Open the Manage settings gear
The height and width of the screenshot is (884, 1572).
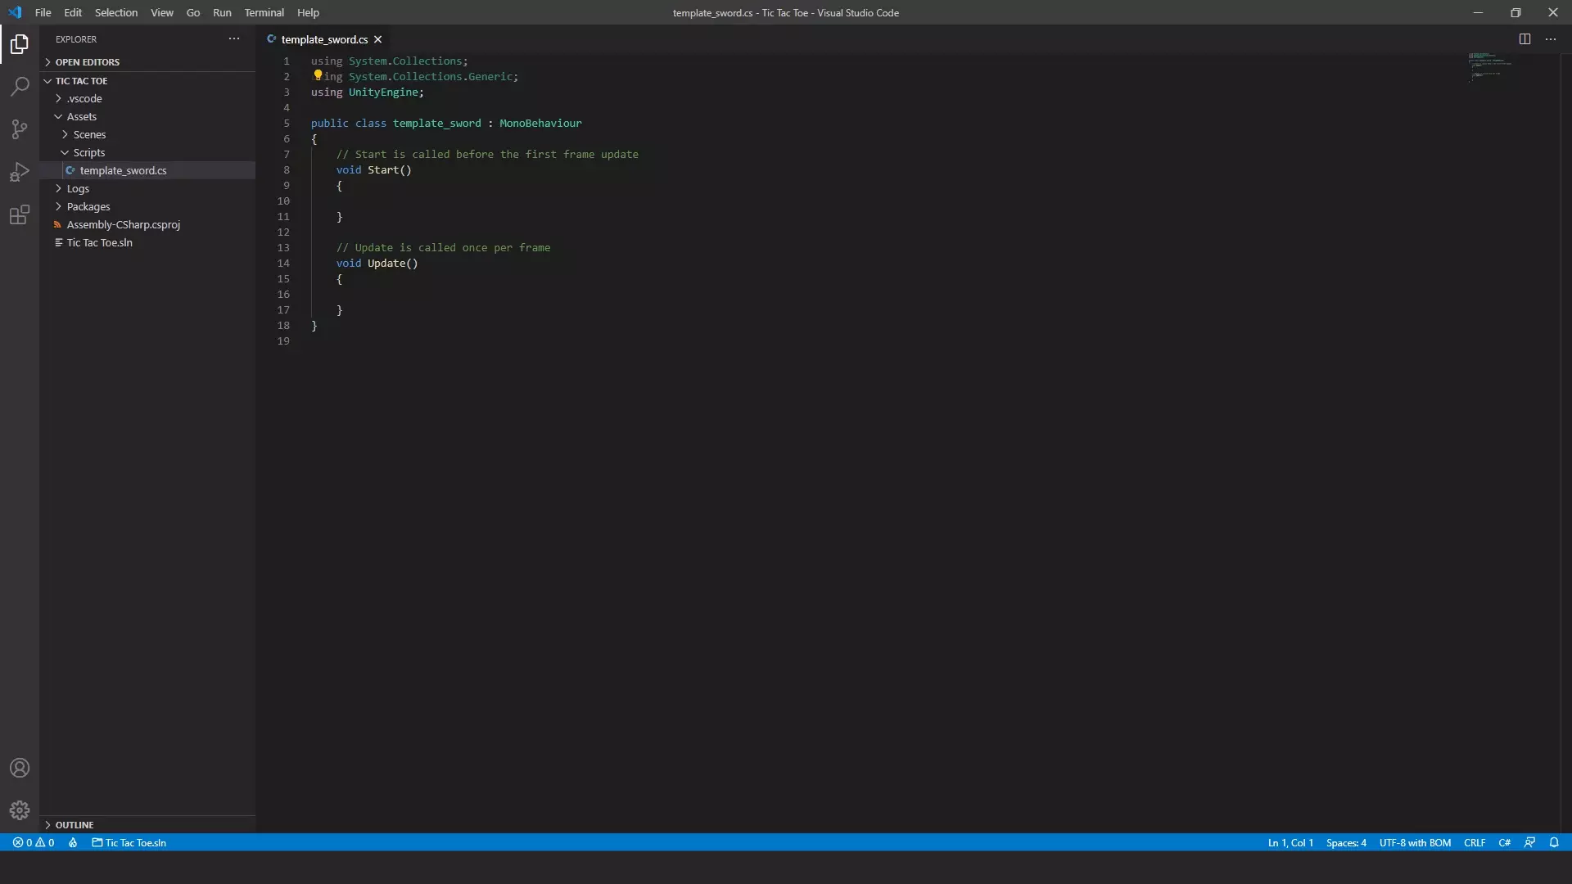19,810
